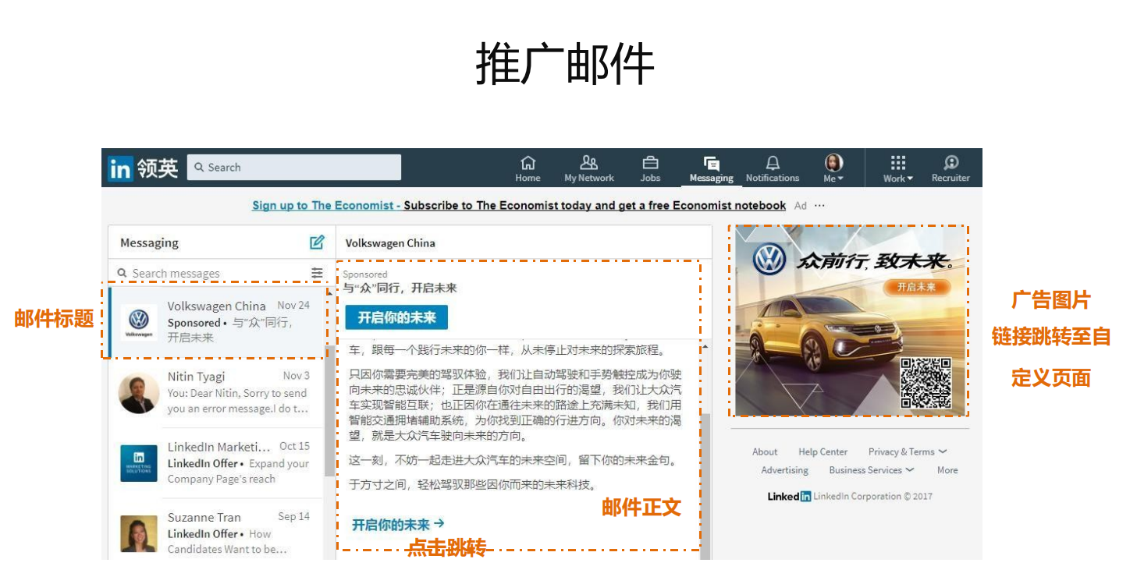Screen dimensions: 1137x577
Task: Open the ad options three-dot menu
Action: coord(819,206)
